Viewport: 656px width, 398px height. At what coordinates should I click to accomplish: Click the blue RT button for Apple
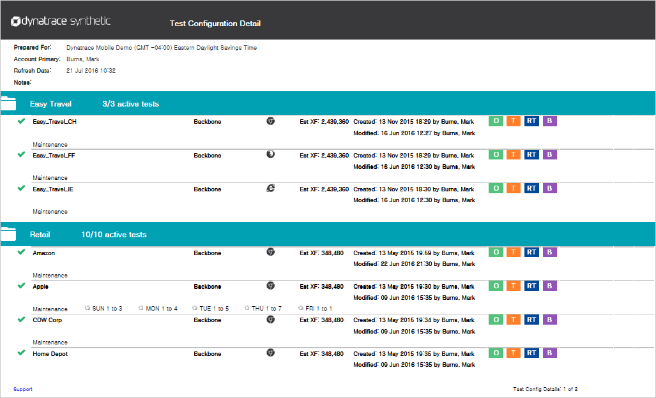[x=531, y=286]
